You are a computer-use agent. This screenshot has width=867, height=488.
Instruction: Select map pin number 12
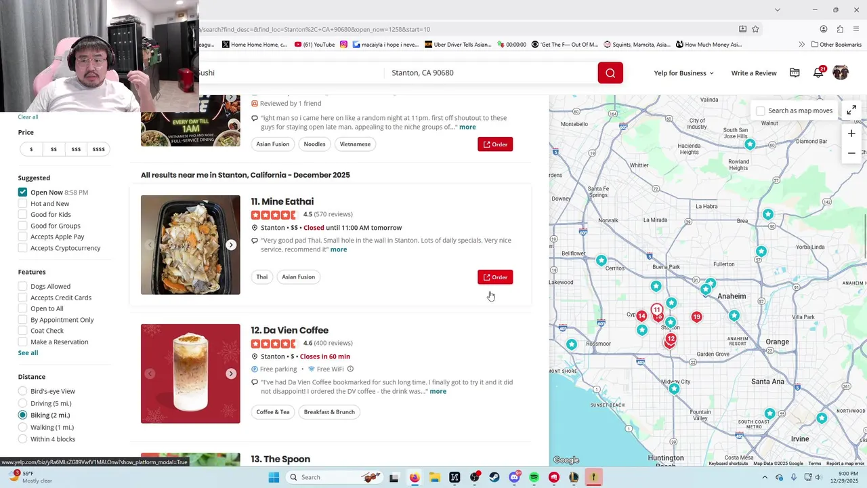click(x=671, y=339)
